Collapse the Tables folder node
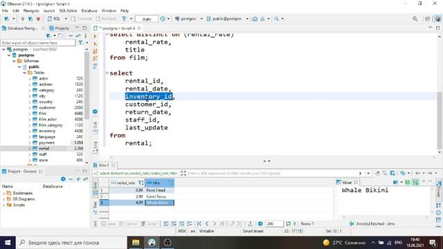 click(25, 73)
